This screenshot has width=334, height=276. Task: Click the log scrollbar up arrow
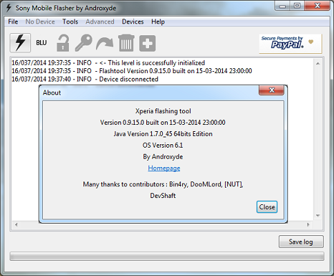[x=318, y=63]
